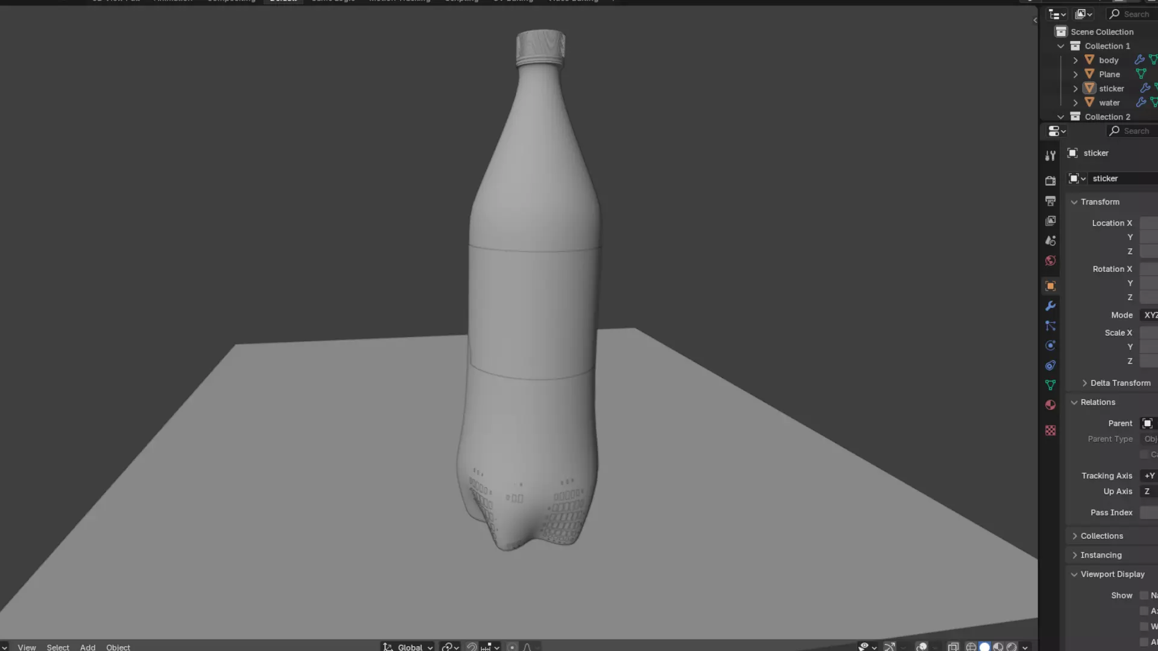1158x651 pixels.
Task: Open the Object Constraints properties tab
Action: 1050,365
